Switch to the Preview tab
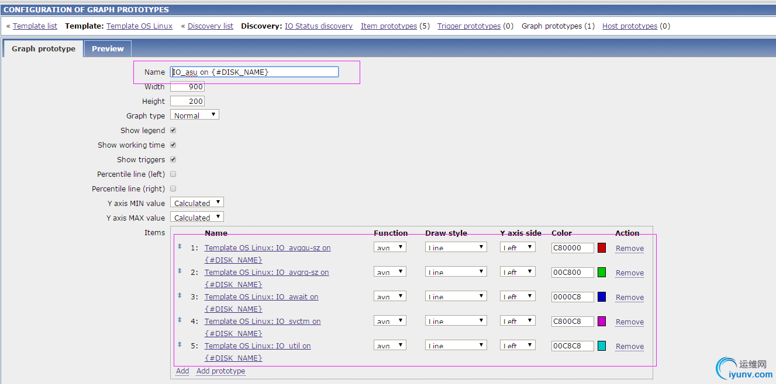The height and width of the screenshot is (384, 776). [x=108, y=48]
